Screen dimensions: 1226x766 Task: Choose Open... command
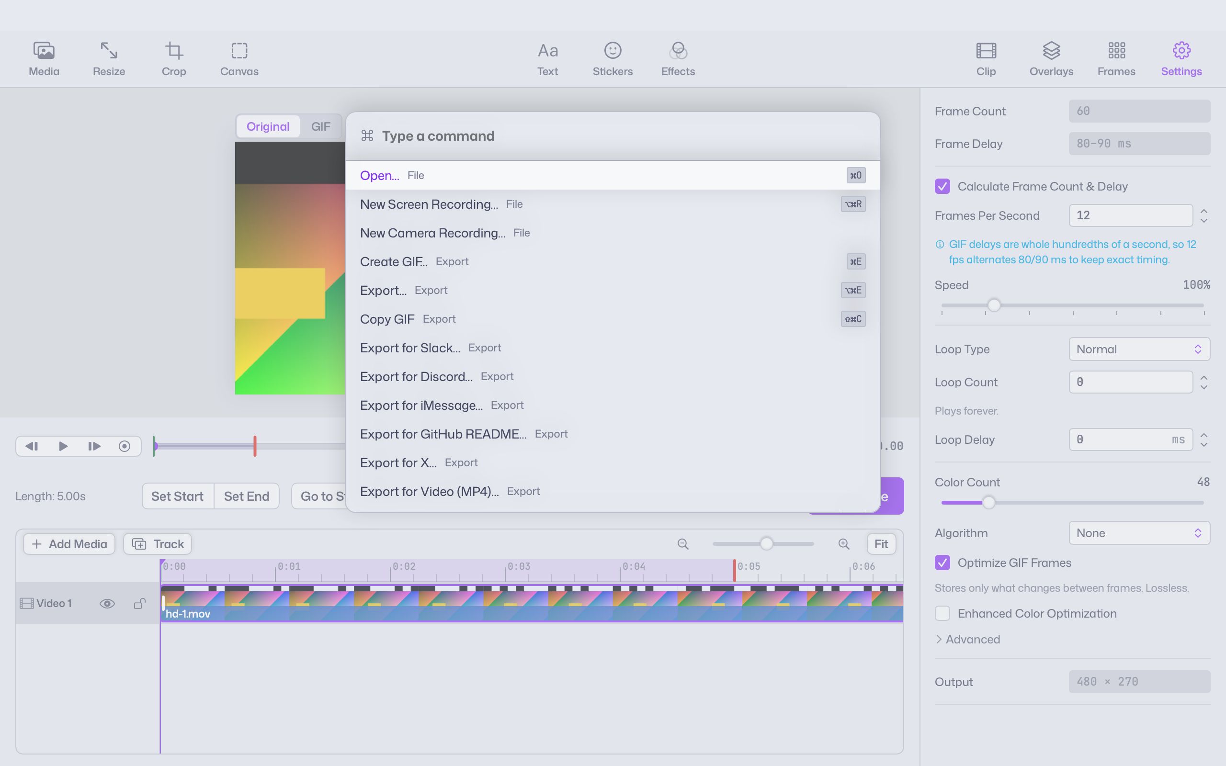(613, 175)
